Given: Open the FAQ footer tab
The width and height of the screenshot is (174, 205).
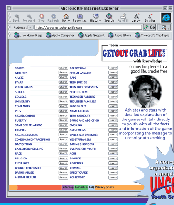Looking at the screenshot, I should 91,187.
